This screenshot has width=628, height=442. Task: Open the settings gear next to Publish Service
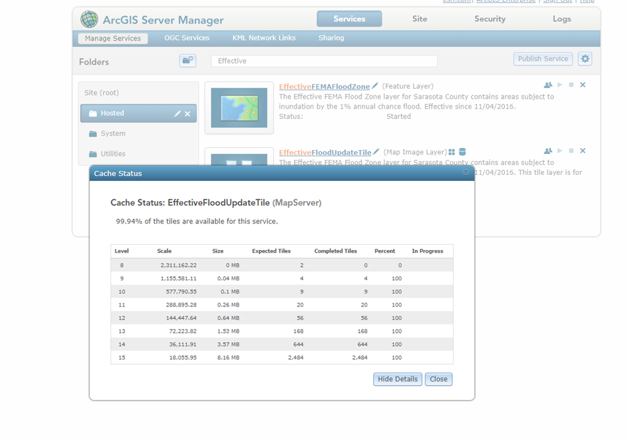[585, 59]
